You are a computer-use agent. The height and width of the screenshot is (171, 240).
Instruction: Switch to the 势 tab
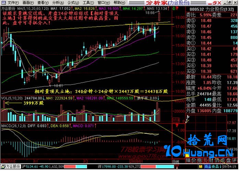click(205, 160)
